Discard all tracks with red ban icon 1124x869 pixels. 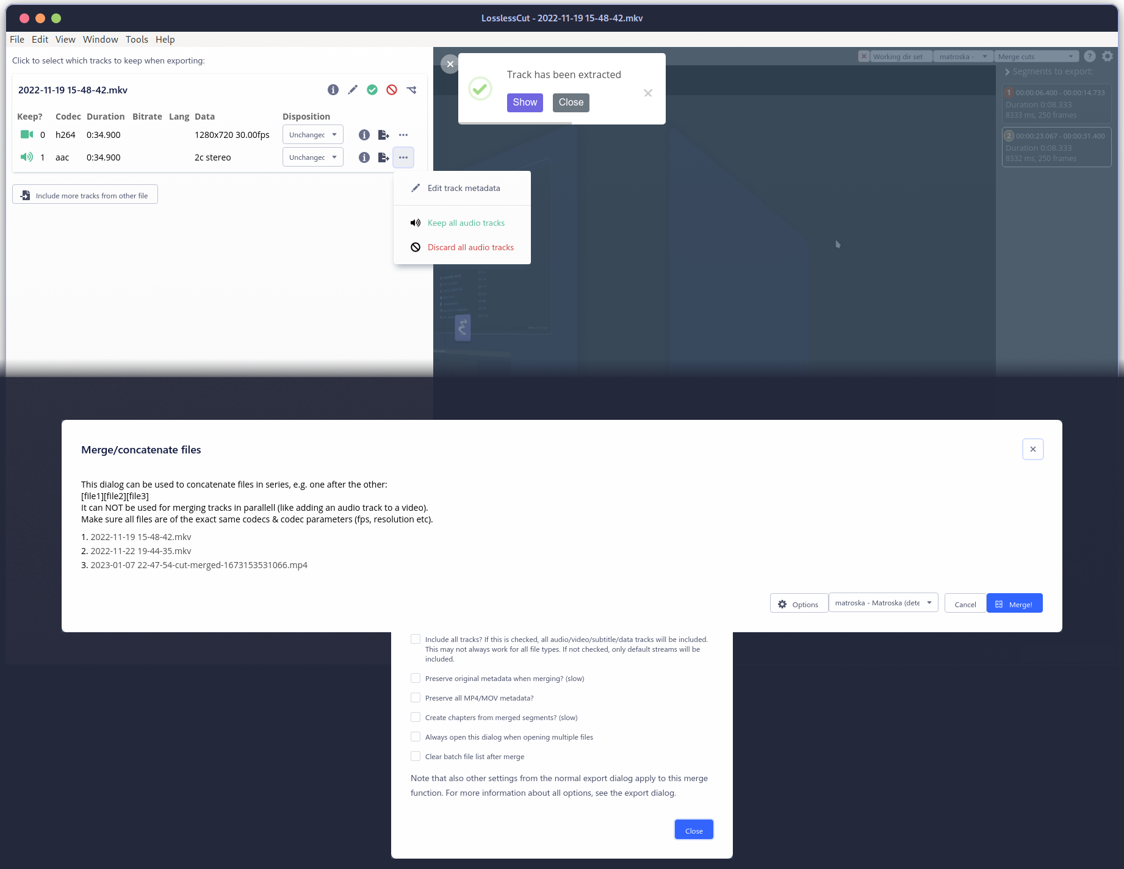(x=392, y=90)
